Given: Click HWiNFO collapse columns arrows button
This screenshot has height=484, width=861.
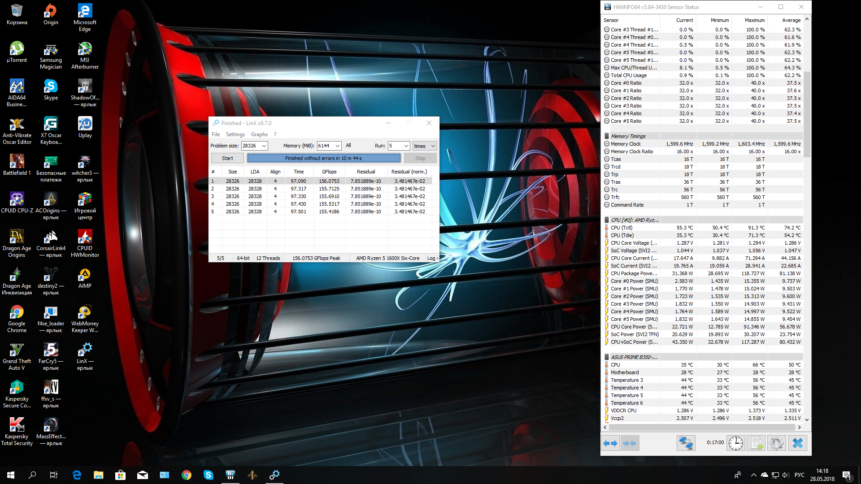Looking at the screenshot, I should [630, 443].
